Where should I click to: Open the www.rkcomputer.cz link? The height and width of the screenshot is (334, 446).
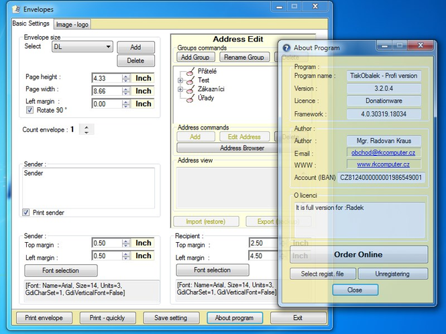(384, 164)
